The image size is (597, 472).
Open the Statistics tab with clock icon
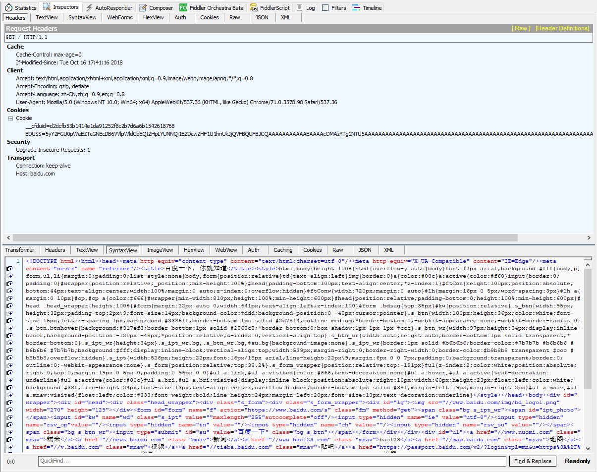8,8
